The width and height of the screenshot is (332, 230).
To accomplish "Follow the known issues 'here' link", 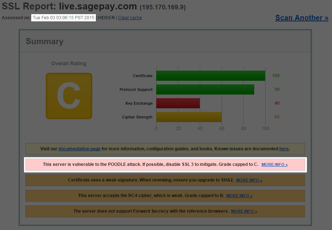I will pyautogui.click(x=284, y=149).
